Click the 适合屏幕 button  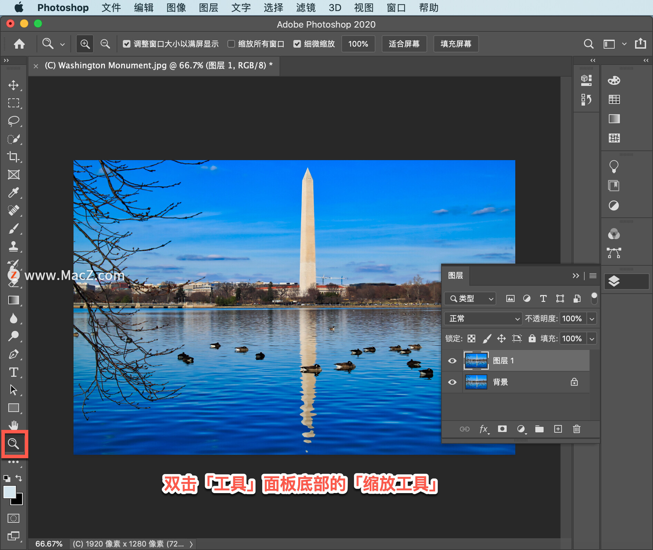(x=404, y=44)
